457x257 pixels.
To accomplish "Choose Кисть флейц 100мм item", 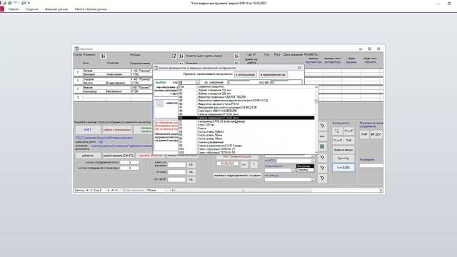I will [246, 132].
